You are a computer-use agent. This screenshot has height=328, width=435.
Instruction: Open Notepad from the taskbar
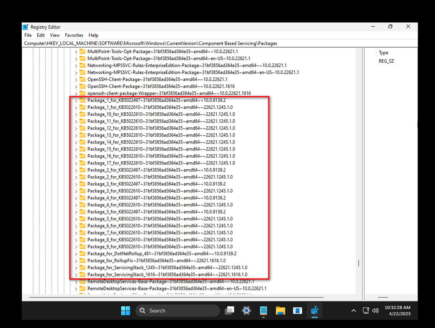click(263, 310)
